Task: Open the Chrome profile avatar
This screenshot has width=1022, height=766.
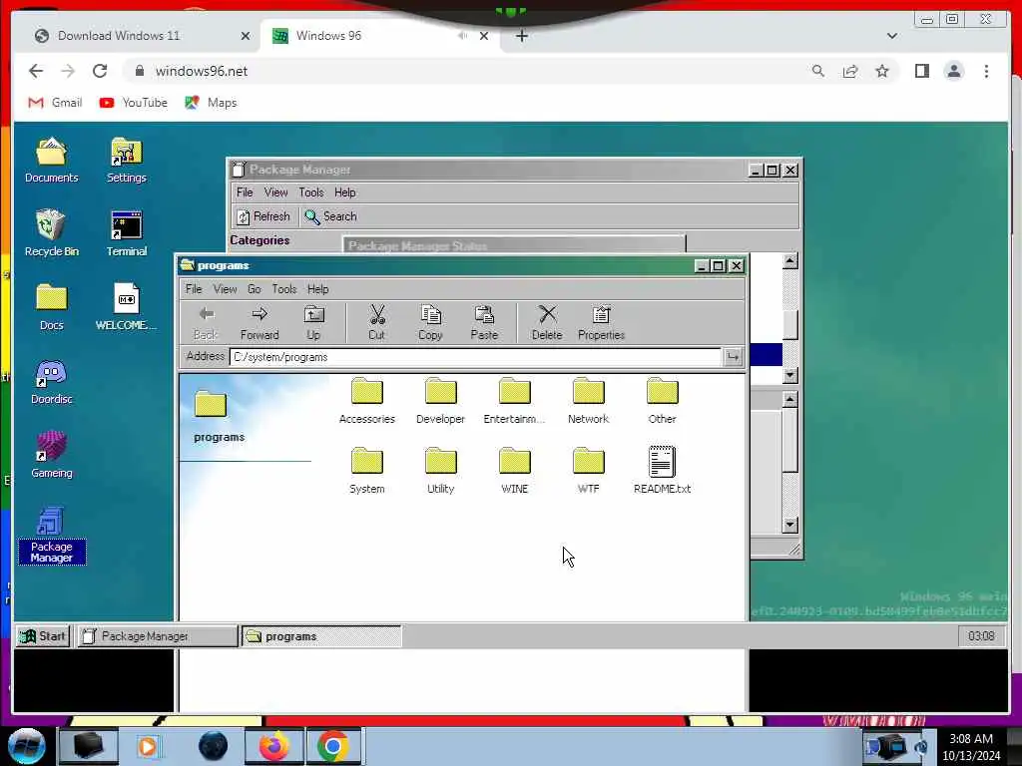Action: [953, 71]
